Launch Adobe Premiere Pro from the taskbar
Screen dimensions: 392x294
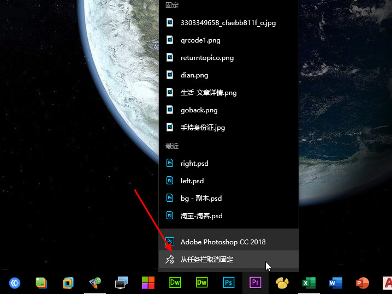[x=256, y=283]
